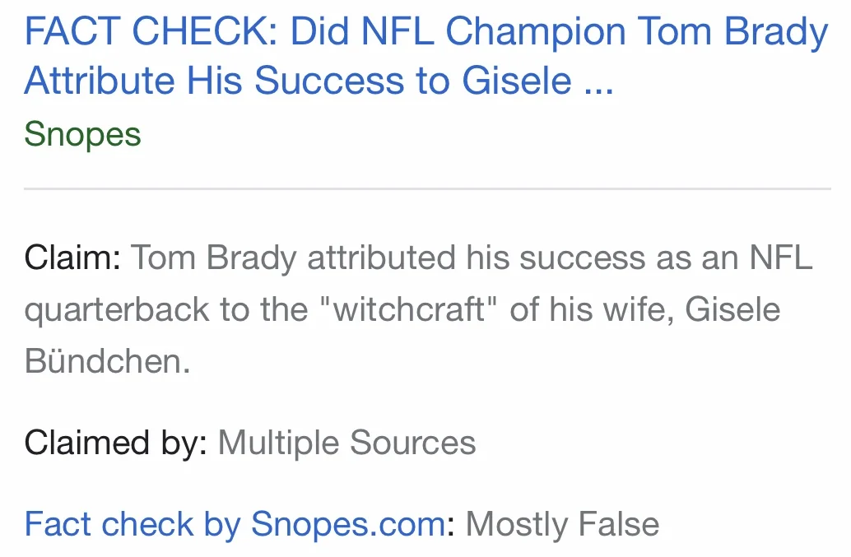Click "Gisele" in the claim paragraph

[732, 309]
